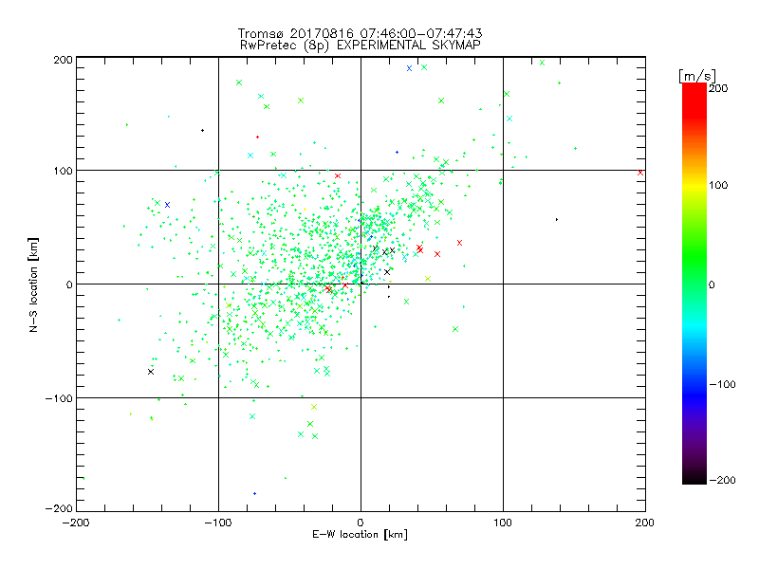Click the x-axis tick label "-100"
Image resolution: width=759 pixels, height=569 pixels.
218,523
